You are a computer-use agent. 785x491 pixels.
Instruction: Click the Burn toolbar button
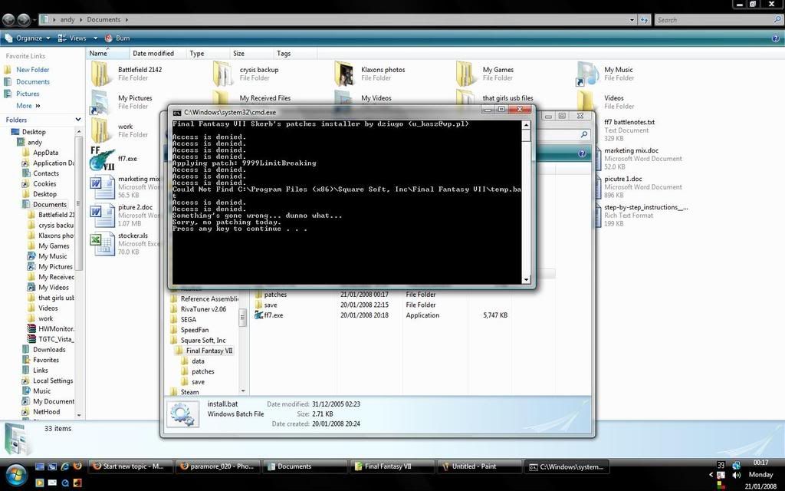click(117, 38)
